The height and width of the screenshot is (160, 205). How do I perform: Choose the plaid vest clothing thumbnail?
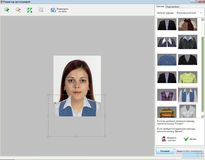click(167, 95)
